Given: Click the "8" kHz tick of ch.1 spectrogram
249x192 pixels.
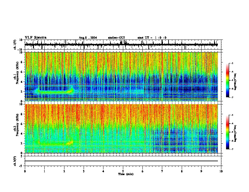Looking at the screenshot, I should (x=22, y=62).
